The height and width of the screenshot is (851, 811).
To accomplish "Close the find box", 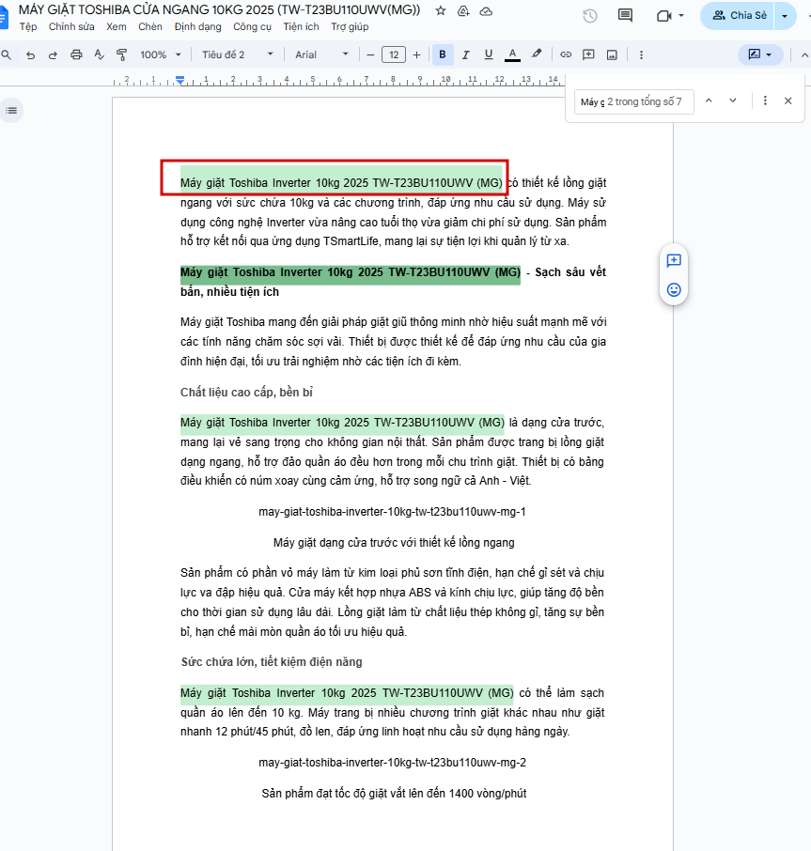I will (x=788, y=101).
